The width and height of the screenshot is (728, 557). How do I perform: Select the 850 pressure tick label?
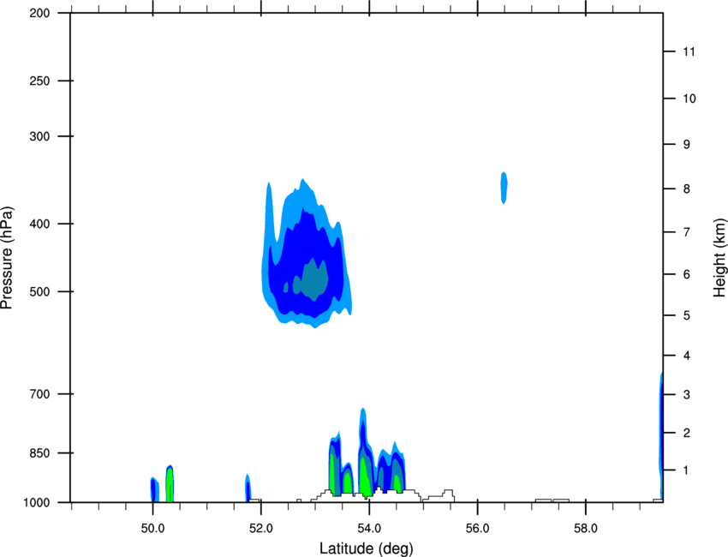(x=39, y=453)
